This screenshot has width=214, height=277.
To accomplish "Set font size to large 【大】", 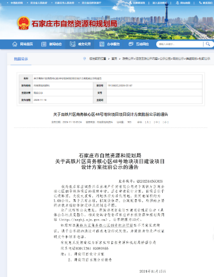I will (x=147, y=122).
